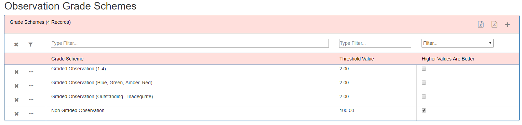Toggle Higher Values checkbox for Graded Observation (1-4)
The height and width of the screenshot is (125, 522).
click(x=424, y=69)
